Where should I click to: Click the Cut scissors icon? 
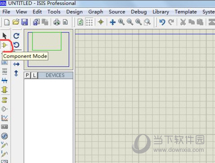coord(183,22)
